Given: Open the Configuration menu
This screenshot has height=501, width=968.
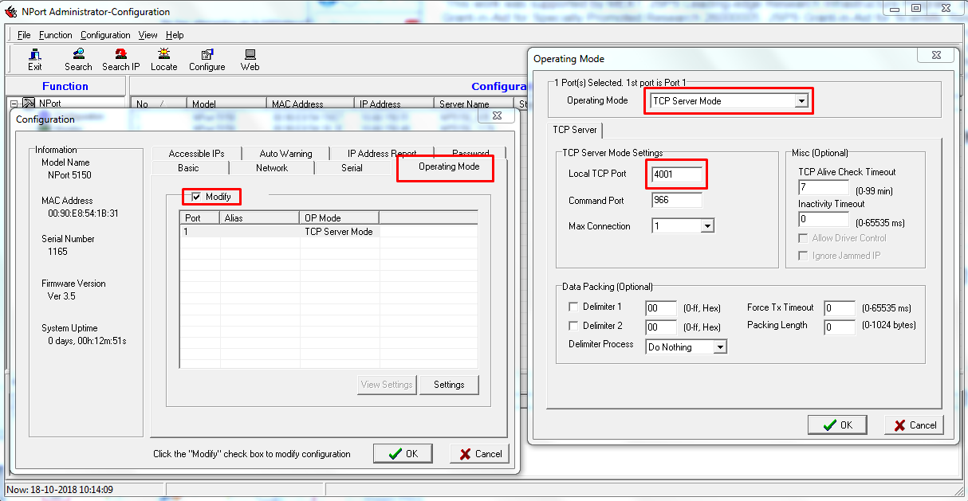Looking at the screenshot, I should point(105,35).
